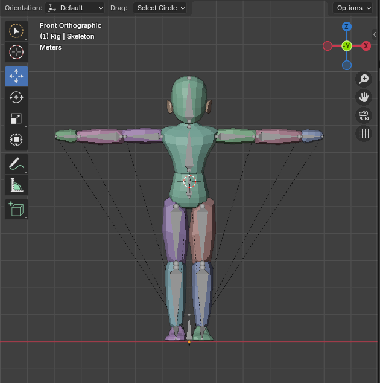Activate the 3D Cursor tool
Image resolution: width=380 pixels, height=383 pixels.
[x=16, y=52]
